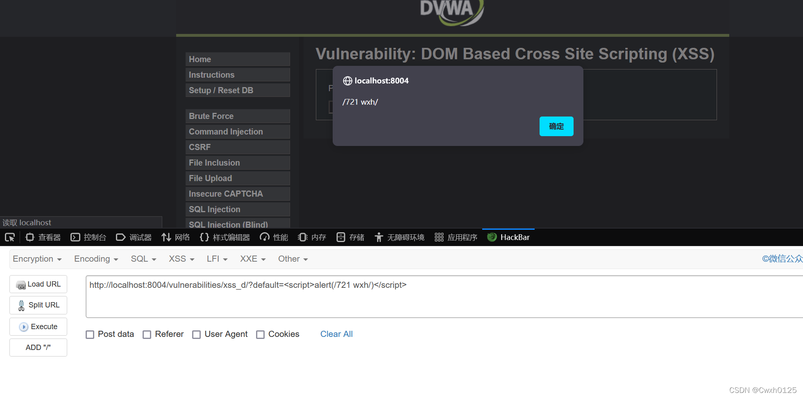Click the Clear All link
803x397 pixels.
336,334
